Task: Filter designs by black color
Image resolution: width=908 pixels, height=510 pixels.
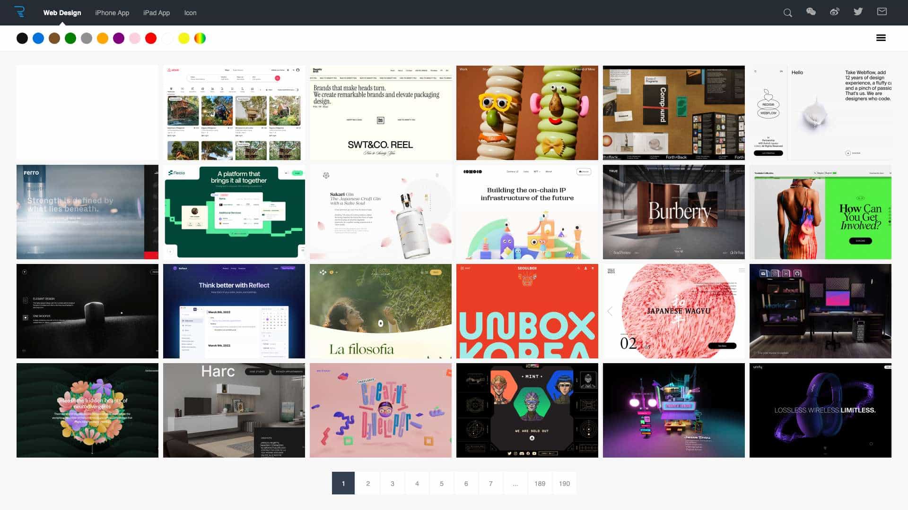Action: [x=22, y=38]
